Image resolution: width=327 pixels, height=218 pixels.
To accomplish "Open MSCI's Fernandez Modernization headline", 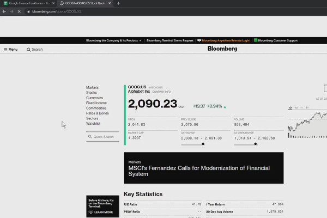I will (x=199, y=171).
